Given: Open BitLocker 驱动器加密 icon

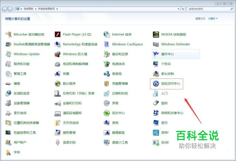Looking at the screenshot, I should click(9, 34).
